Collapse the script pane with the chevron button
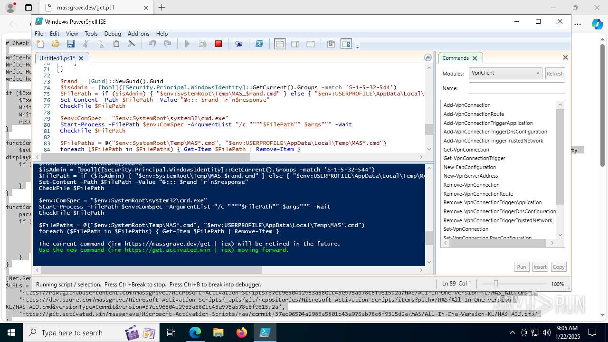The height and width of the screenshot is (342, 608). click(428, 58)
